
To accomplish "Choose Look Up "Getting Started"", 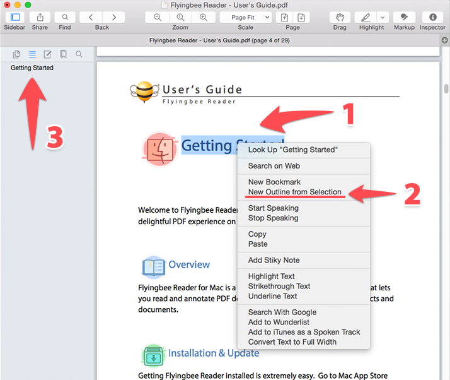I will point(304,150).
